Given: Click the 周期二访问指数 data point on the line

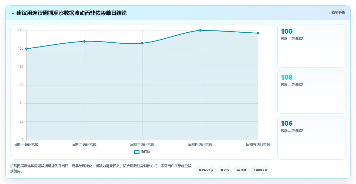Looking at the screenshot, I should pyautogui.click(x=84, y=41).
